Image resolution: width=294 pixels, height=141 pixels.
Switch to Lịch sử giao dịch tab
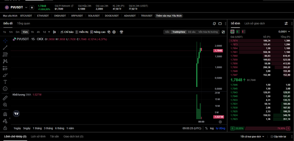point(255,23)
